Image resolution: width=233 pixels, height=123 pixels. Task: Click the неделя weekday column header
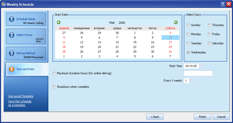click(x=64, y=28)
